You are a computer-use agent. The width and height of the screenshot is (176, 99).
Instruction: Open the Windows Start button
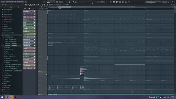[x=2, y=97]
